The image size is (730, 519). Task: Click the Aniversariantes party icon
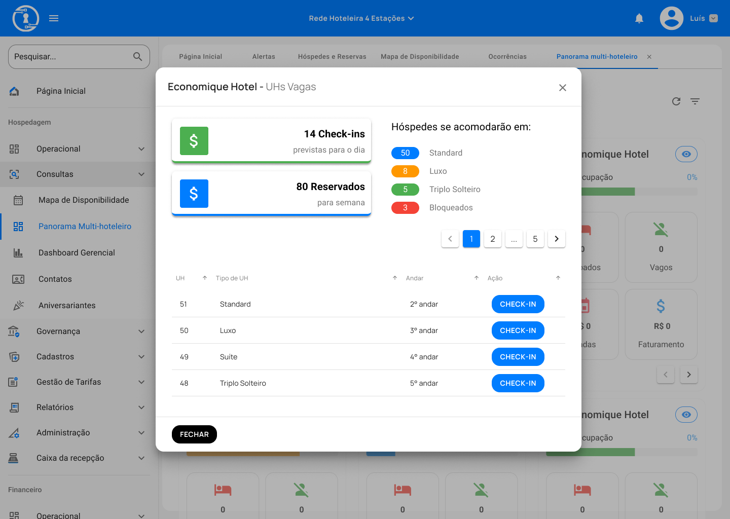pos(18,306)
